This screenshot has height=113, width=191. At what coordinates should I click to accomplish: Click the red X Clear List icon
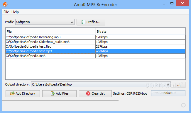pos(88,93)
